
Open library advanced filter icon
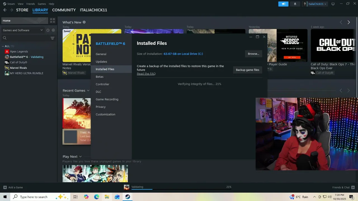tap(52, 38)
